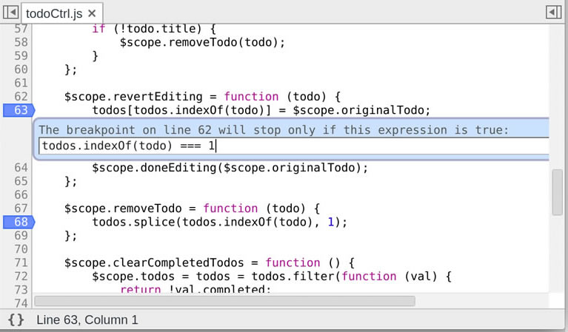Toggle the breakpoint on line 68

point(19,222)
